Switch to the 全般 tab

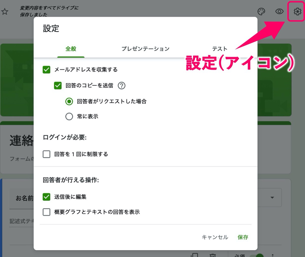pos(71,49)
